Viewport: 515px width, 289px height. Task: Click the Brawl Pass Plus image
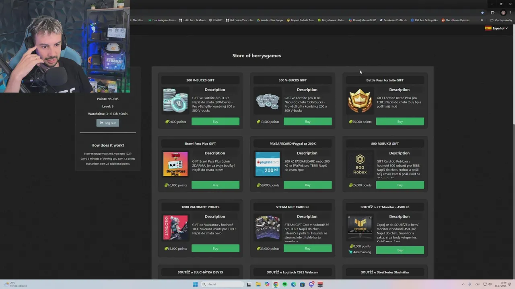175,164
